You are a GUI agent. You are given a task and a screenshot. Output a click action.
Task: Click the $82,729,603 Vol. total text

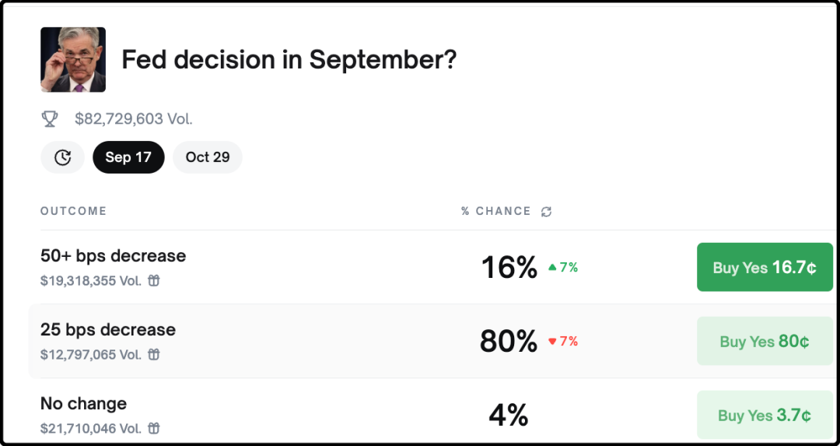click(x=133, y=119)
